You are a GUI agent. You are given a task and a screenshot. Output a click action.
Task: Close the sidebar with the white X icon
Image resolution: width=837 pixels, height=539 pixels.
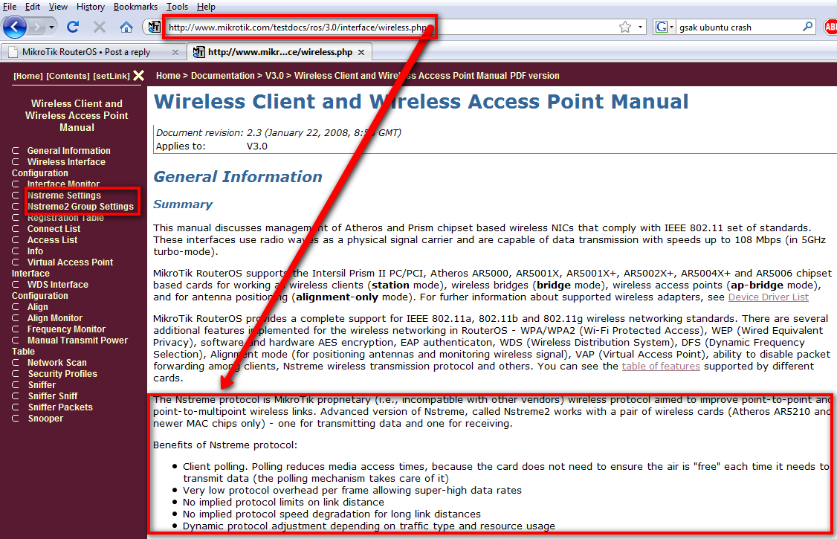point(139,76)
